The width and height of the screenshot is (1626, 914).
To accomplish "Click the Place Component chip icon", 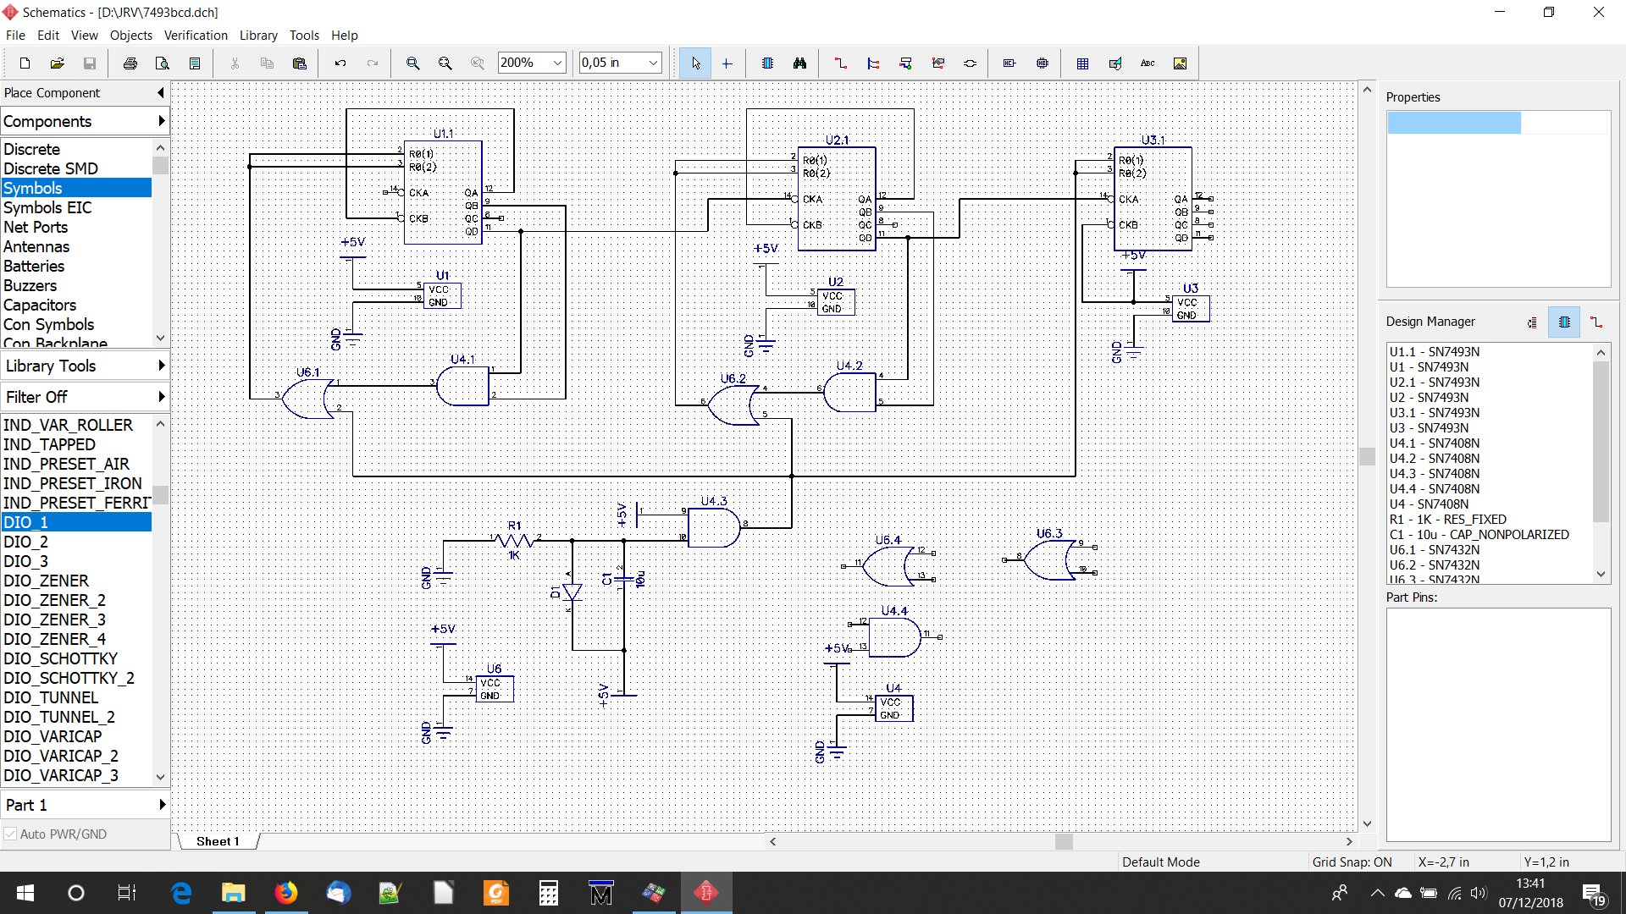I will click(767, 63).
